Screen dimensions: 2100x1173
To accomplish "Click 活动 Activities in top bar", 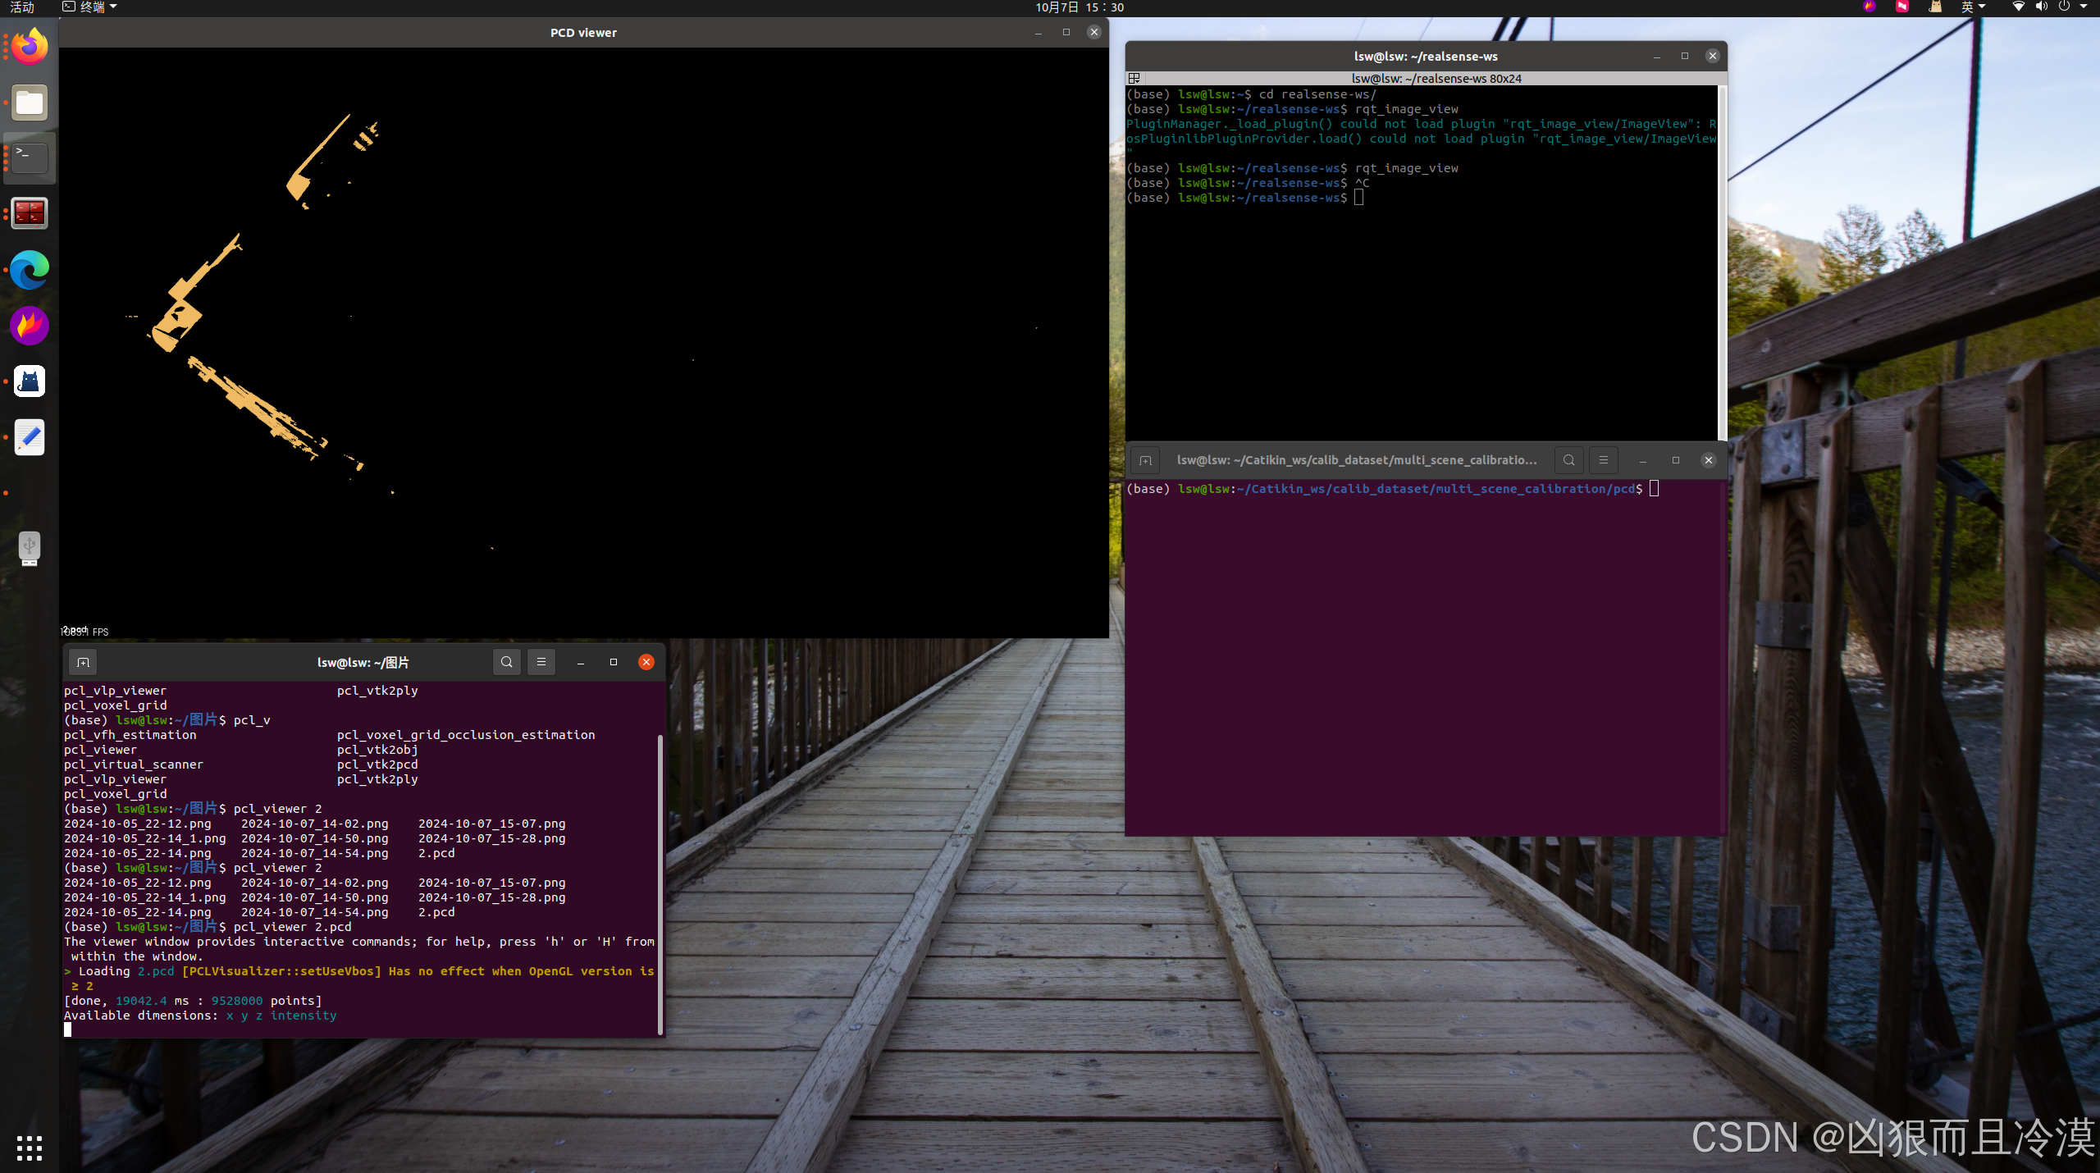I will click(22, 7).
